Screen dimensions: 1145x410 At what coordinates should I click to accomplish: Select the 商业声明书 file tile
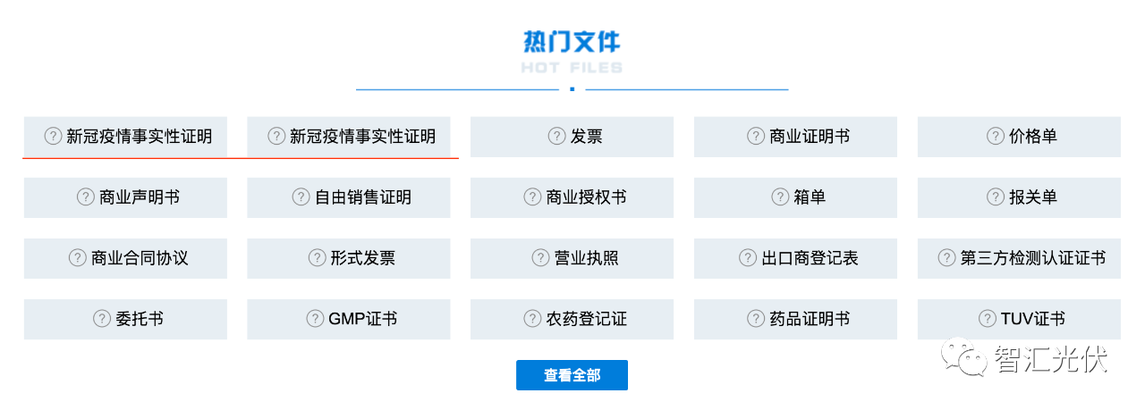point(125,197)
